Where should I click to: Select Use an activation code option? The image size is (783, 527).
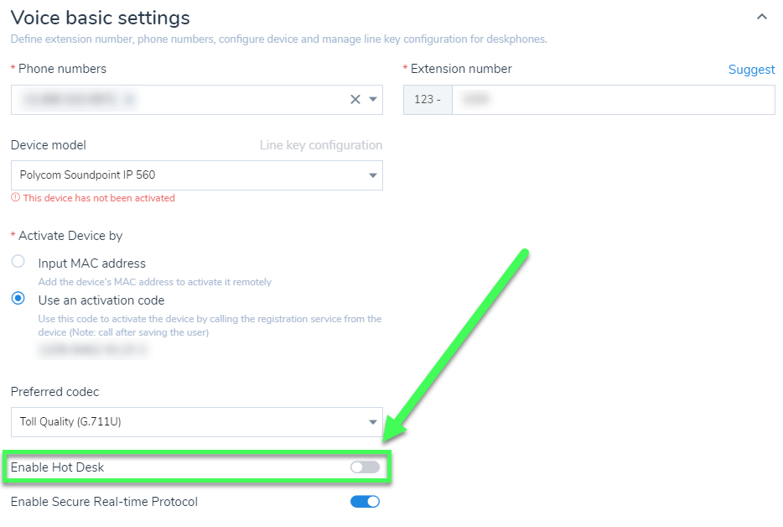(18, 299)
